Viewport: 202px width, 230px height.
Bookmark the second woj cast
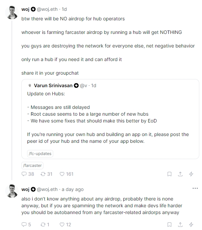click(169, 225)
